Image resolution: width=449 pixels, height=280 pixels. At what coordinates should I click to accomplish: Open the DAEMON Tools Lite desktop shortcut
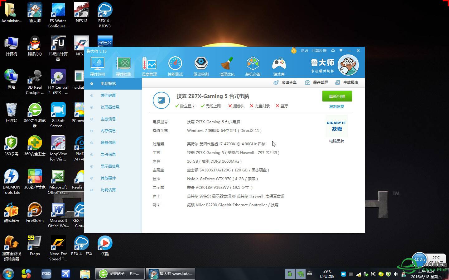tap(12, 182)
